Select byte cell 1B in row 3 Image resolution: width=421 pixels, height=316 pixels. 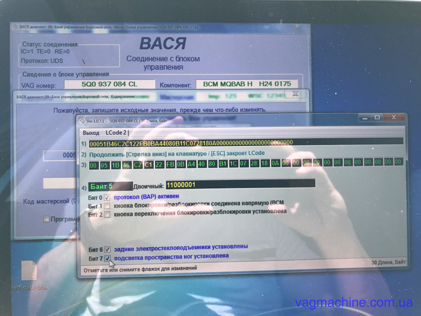pyautogui.click(x=115, y=165)
